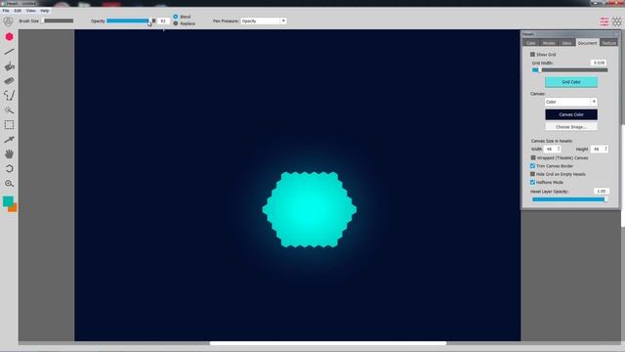This screenshot has height=352, width=625.
Task: Open the File menu
Action: [6, 11]
